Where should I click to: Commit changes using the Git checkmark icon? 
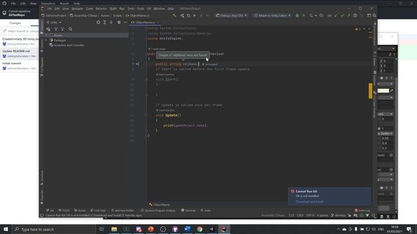coord(342,16)
